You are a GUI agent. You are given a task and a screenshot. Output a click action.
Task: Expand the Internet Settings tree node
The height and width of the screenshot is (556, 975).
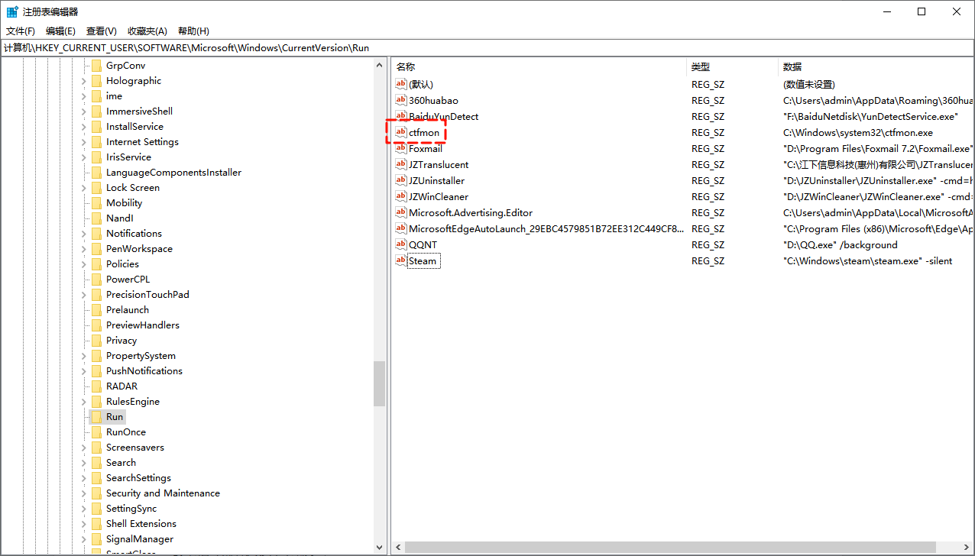pos(85,142)
